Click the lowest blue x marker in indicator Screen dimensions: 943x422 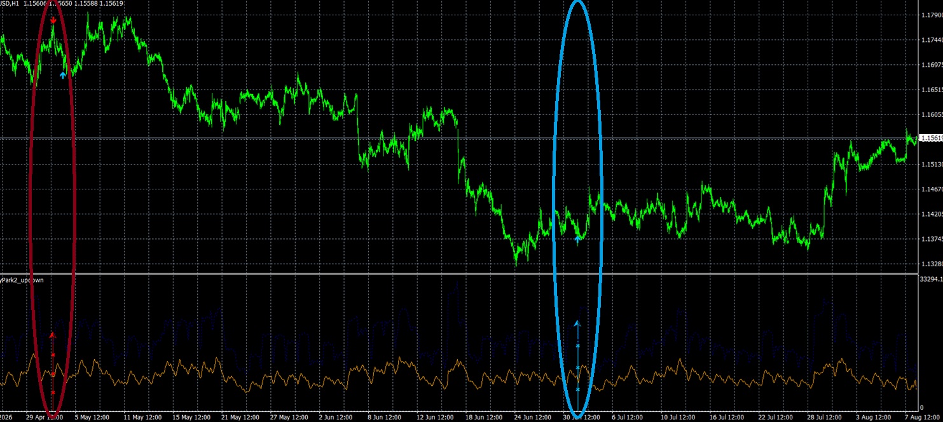coord(577,390)
